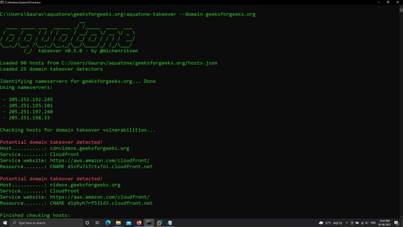This screenshot has width=403, height=227.
Task: Click 'Checking hosts for domain takeover vulnerabilities...'
Action: (x=78, y=130)
